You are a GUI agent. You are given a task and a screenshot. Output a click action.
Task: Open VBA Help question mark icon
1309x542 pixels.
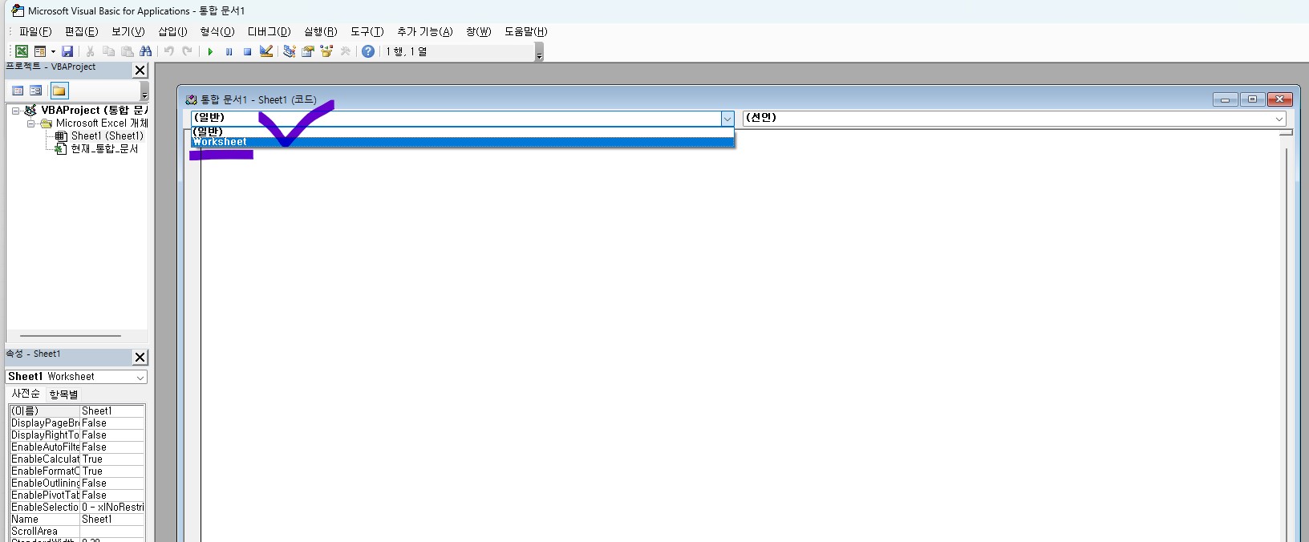(x=368, y=51)
